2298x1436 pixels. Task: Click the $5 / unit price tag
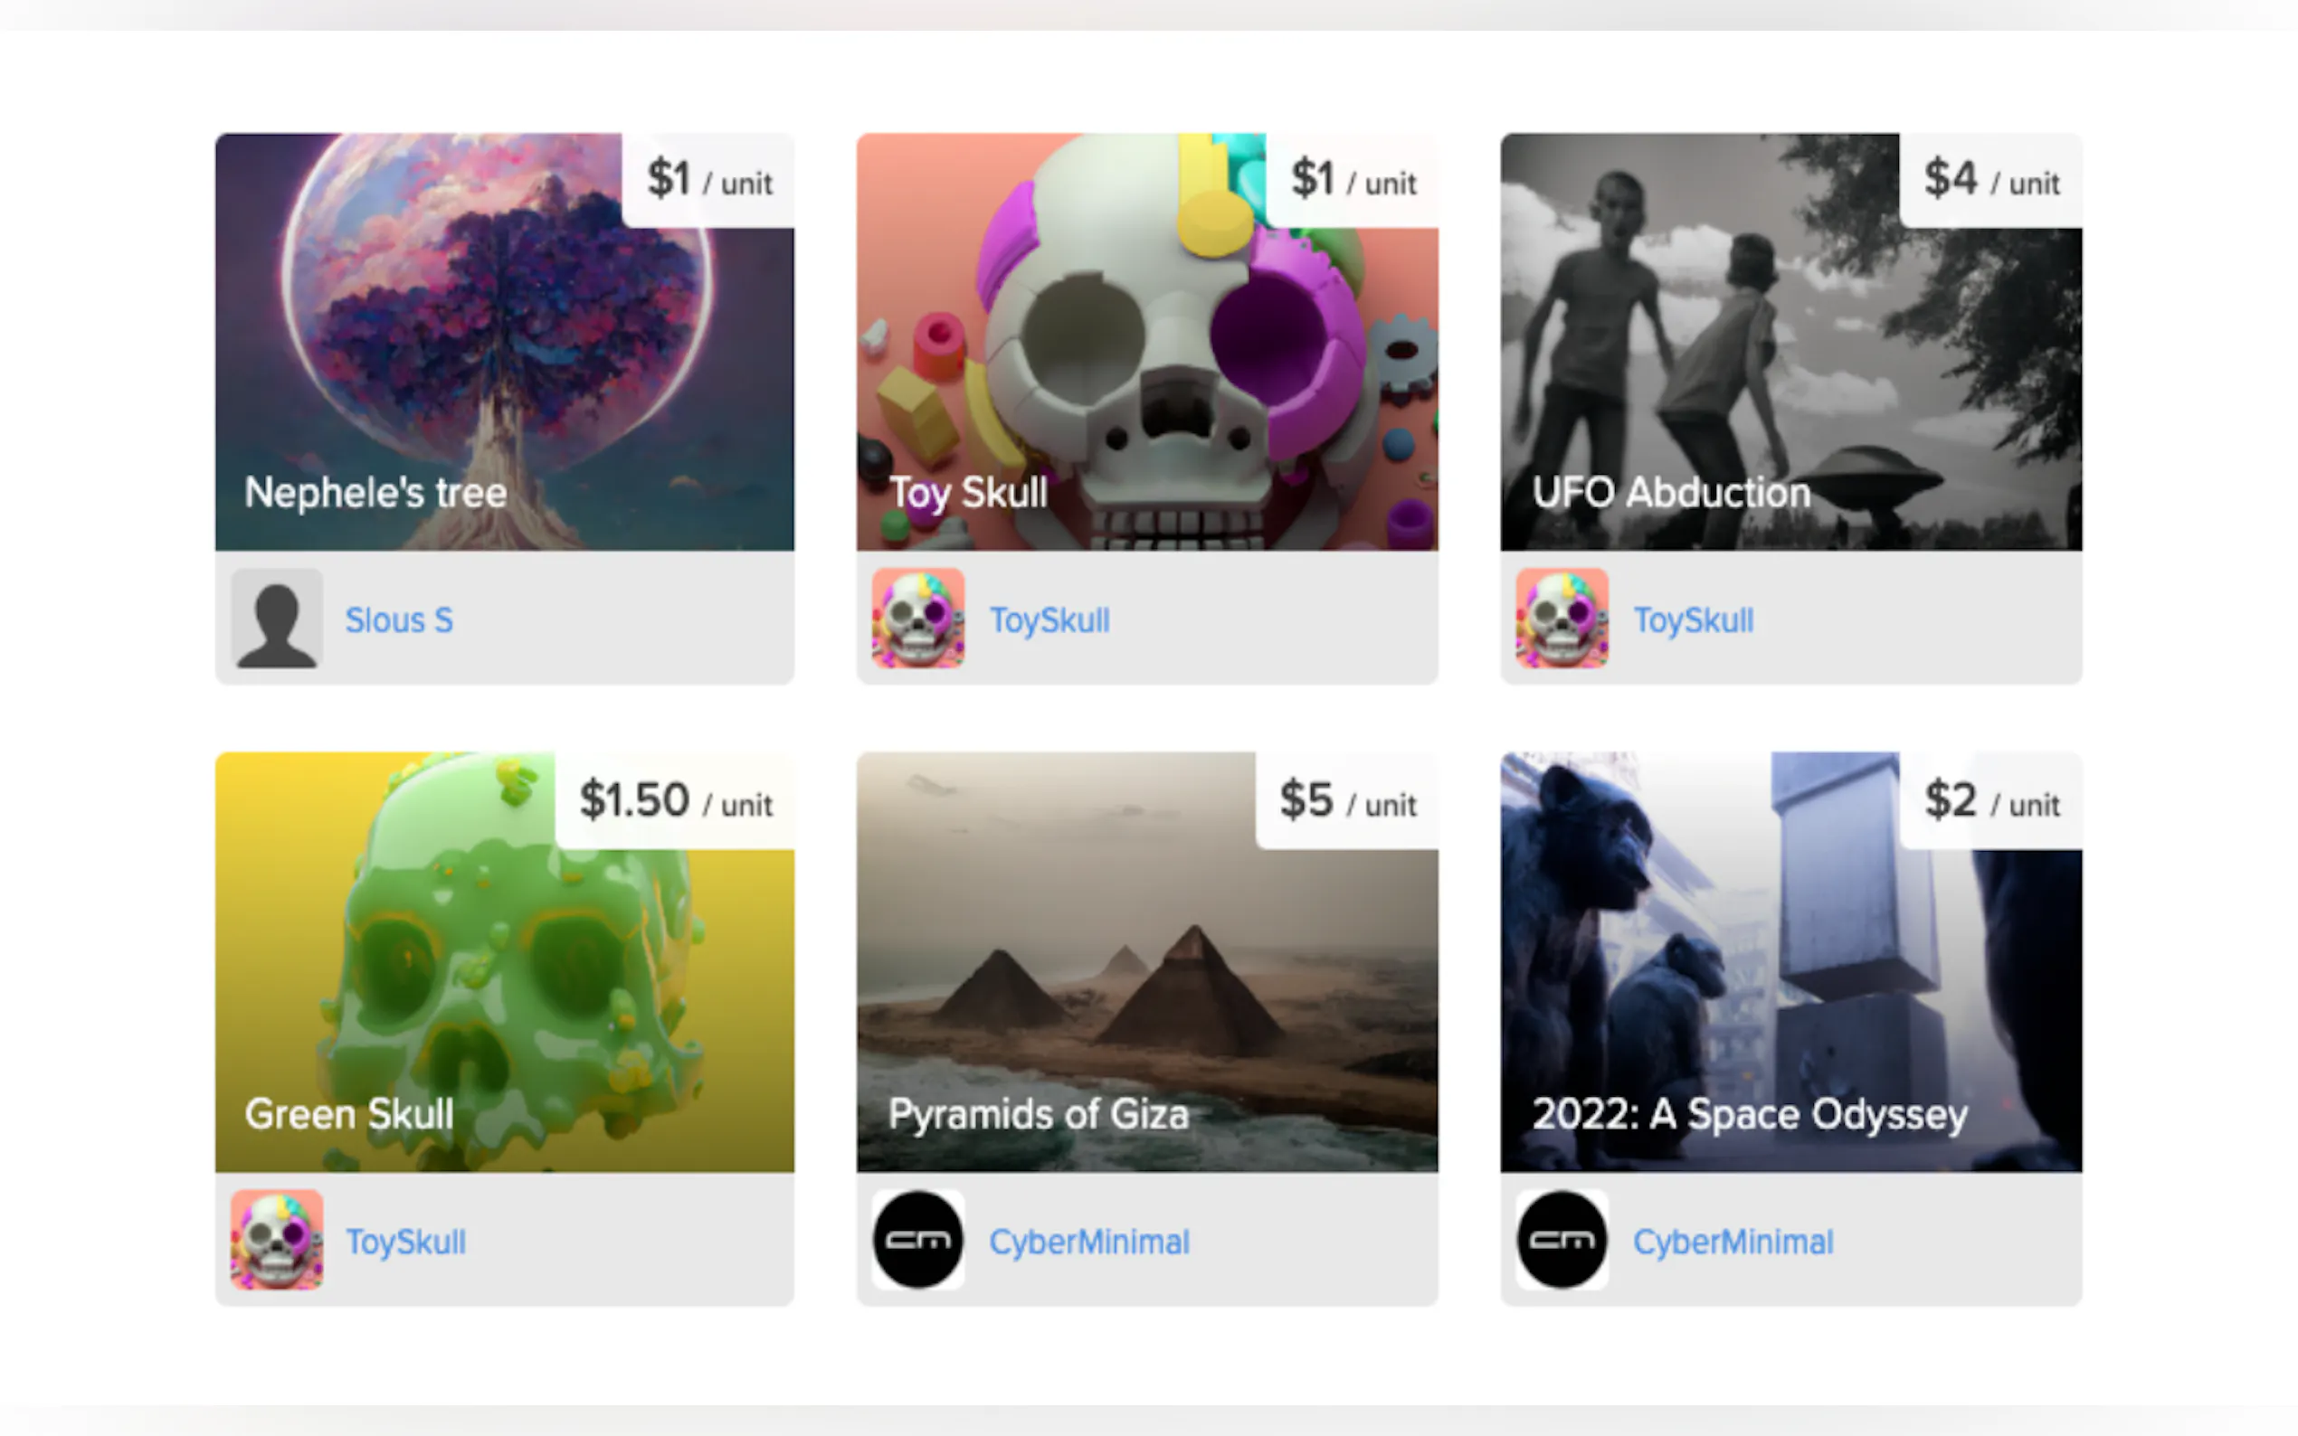coord(1347,800)
